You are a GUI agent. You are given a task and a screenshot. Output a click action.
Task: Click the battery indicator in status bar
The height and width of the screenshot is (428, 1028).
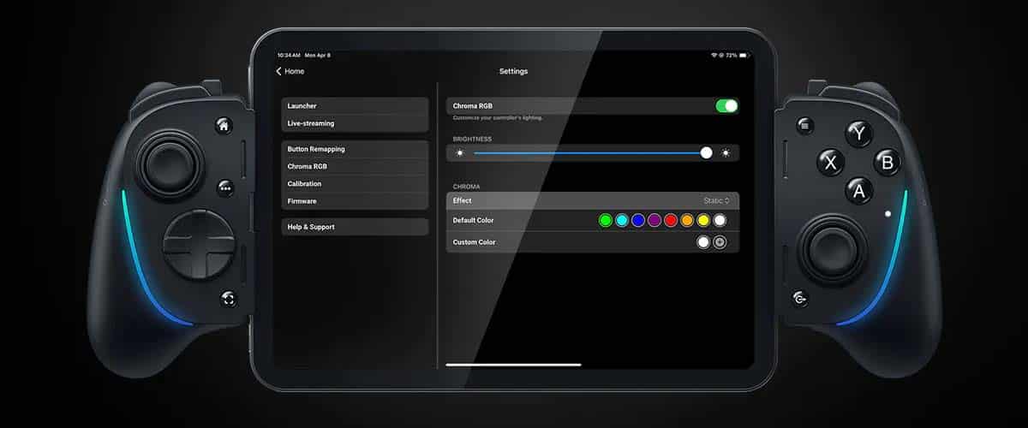coord(744,56)
